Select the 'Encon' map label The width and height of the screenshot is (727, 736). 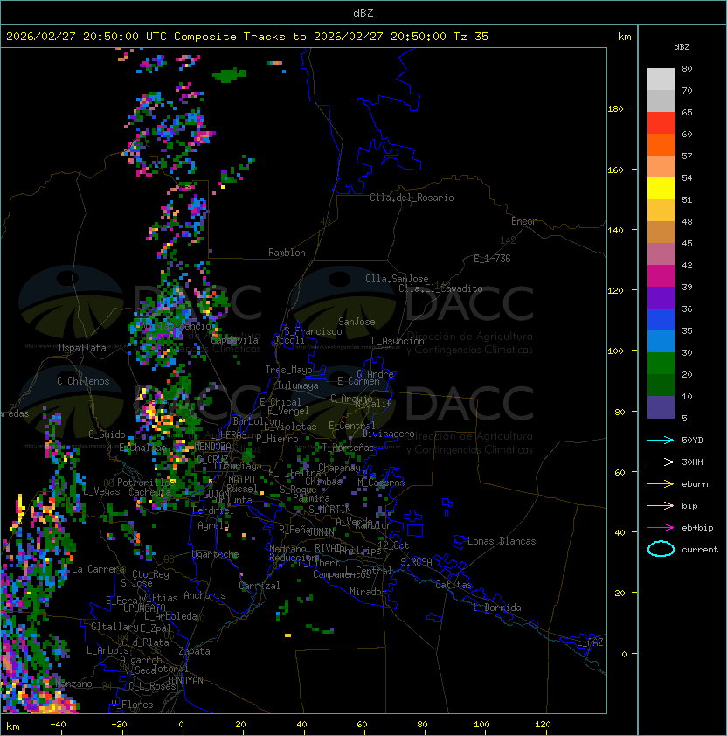[x=524, y=221]
